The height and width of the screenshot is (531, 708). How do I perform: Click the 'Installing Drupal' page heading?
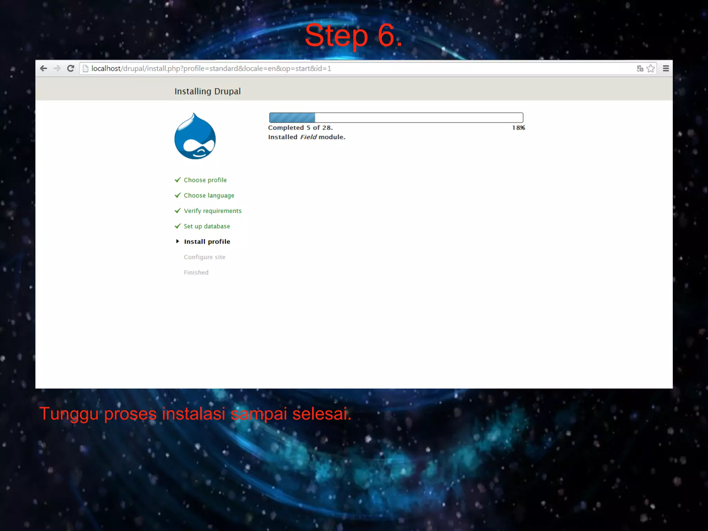click(x=207, y=91)
